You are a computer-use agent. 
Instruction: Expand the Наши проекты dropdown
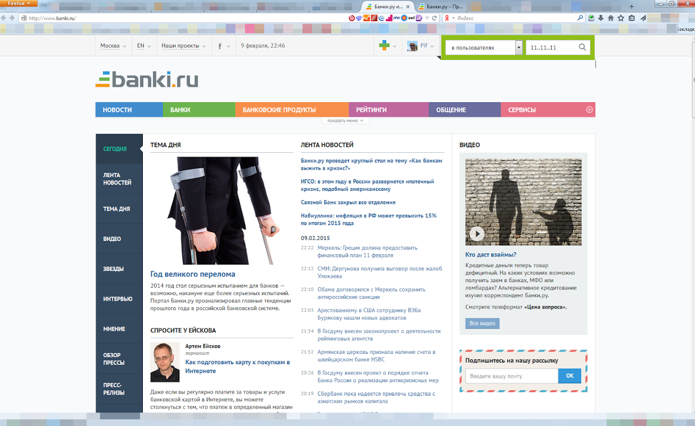click(x=184, y=46)
